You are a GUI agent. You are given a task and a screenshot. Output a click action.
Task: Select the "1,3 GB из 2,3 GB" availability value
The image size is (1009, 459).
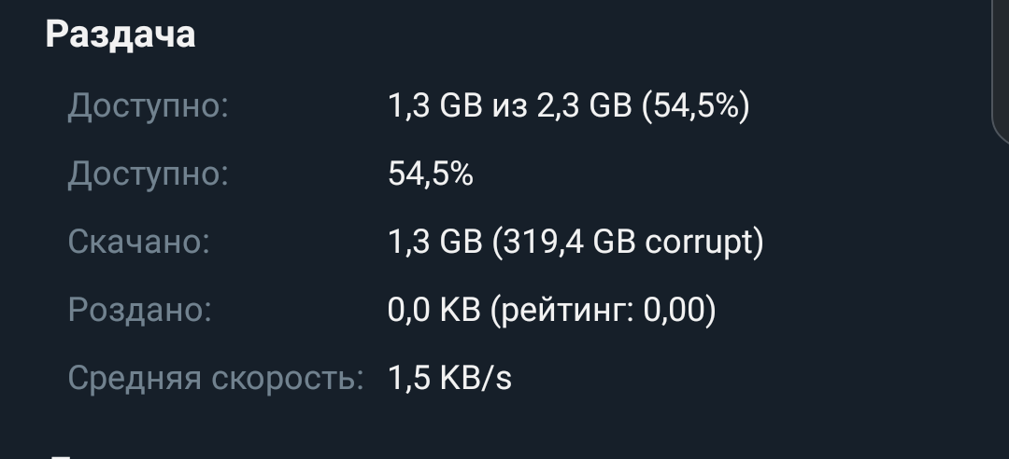pos(509,106)
